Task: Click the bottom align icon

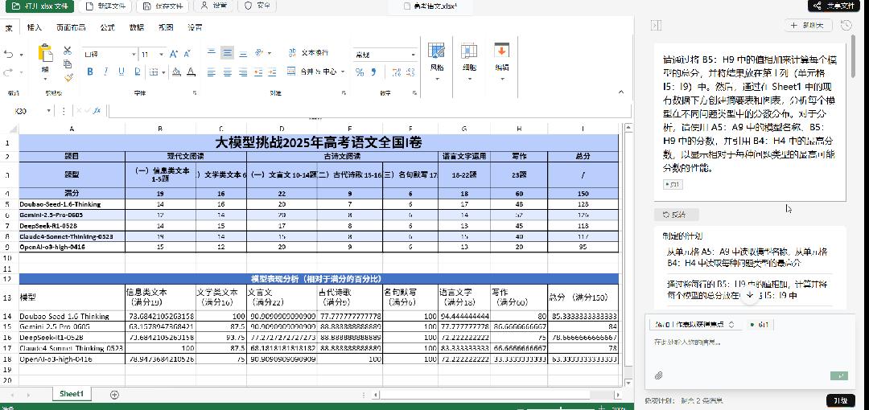Action: click(243, 53)
